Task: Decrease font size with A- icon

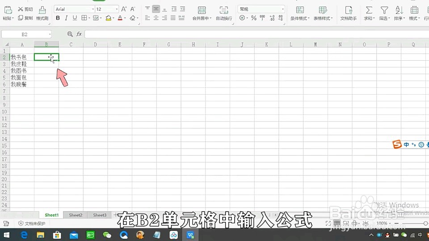Action: (x=133, y=9)
